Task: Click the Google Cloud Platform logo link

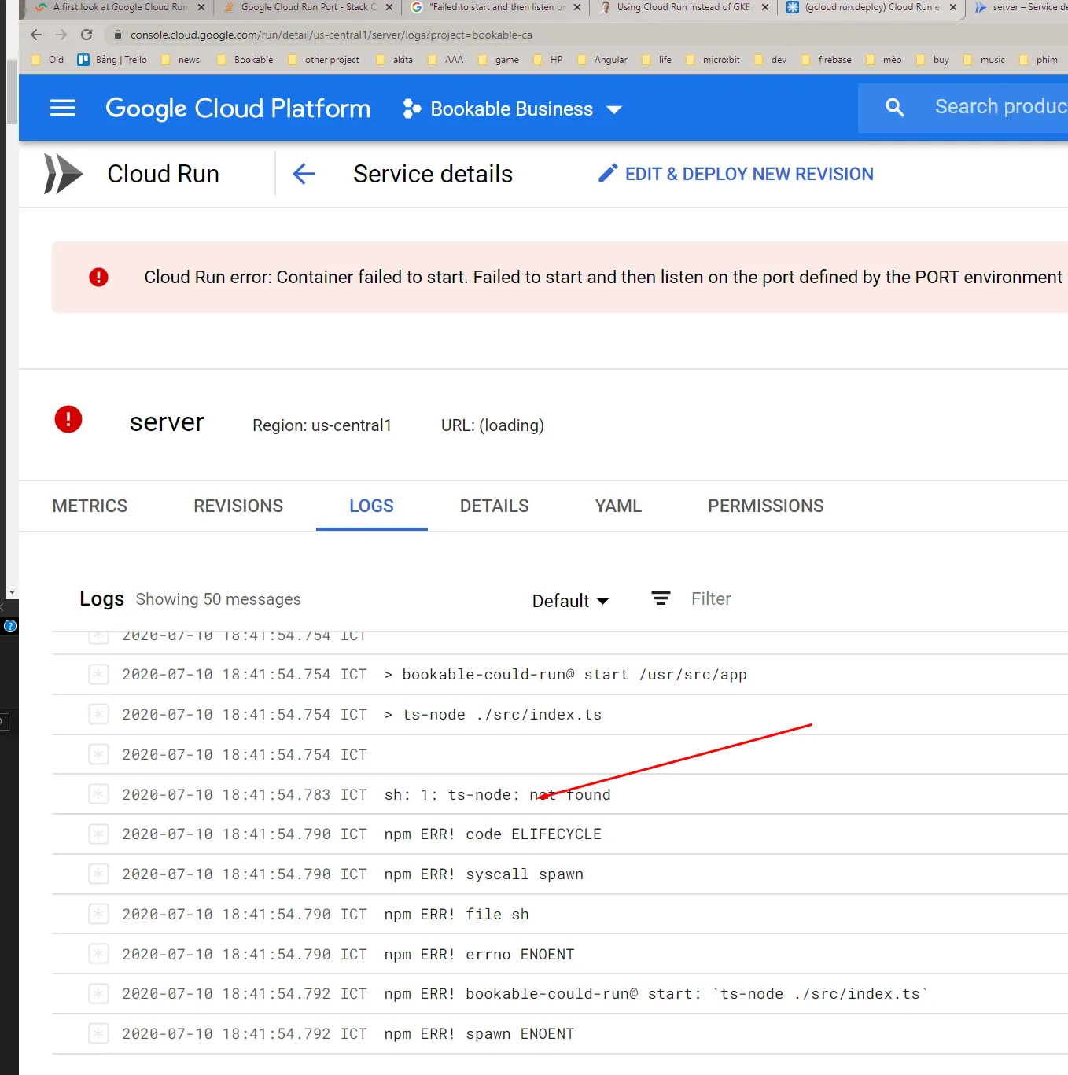Action: pyautogui.click(x=238, y=109)
